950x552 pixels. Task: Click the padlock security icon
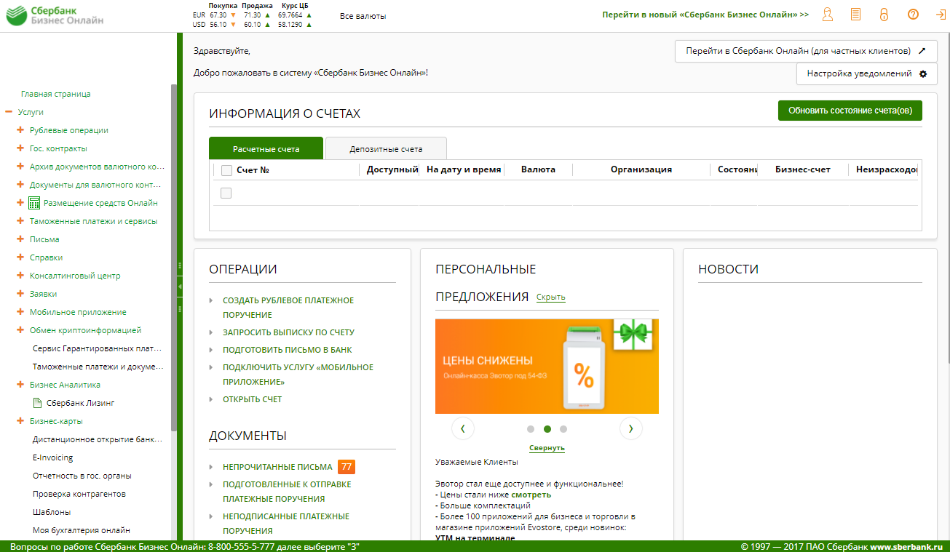coord(884,15)
